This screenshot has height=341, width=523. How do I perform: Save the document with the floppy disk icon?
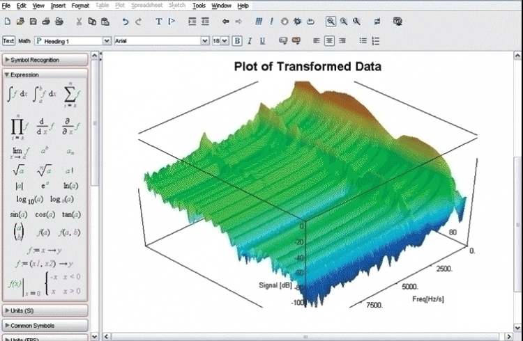(33, 22)
